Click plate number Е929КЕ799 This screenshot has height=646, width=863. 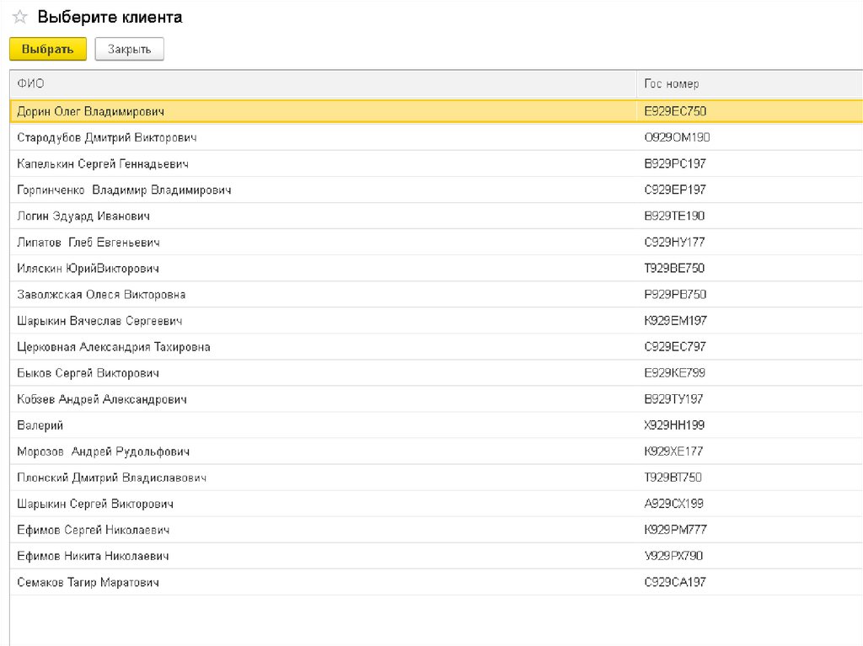pos(674,373)
